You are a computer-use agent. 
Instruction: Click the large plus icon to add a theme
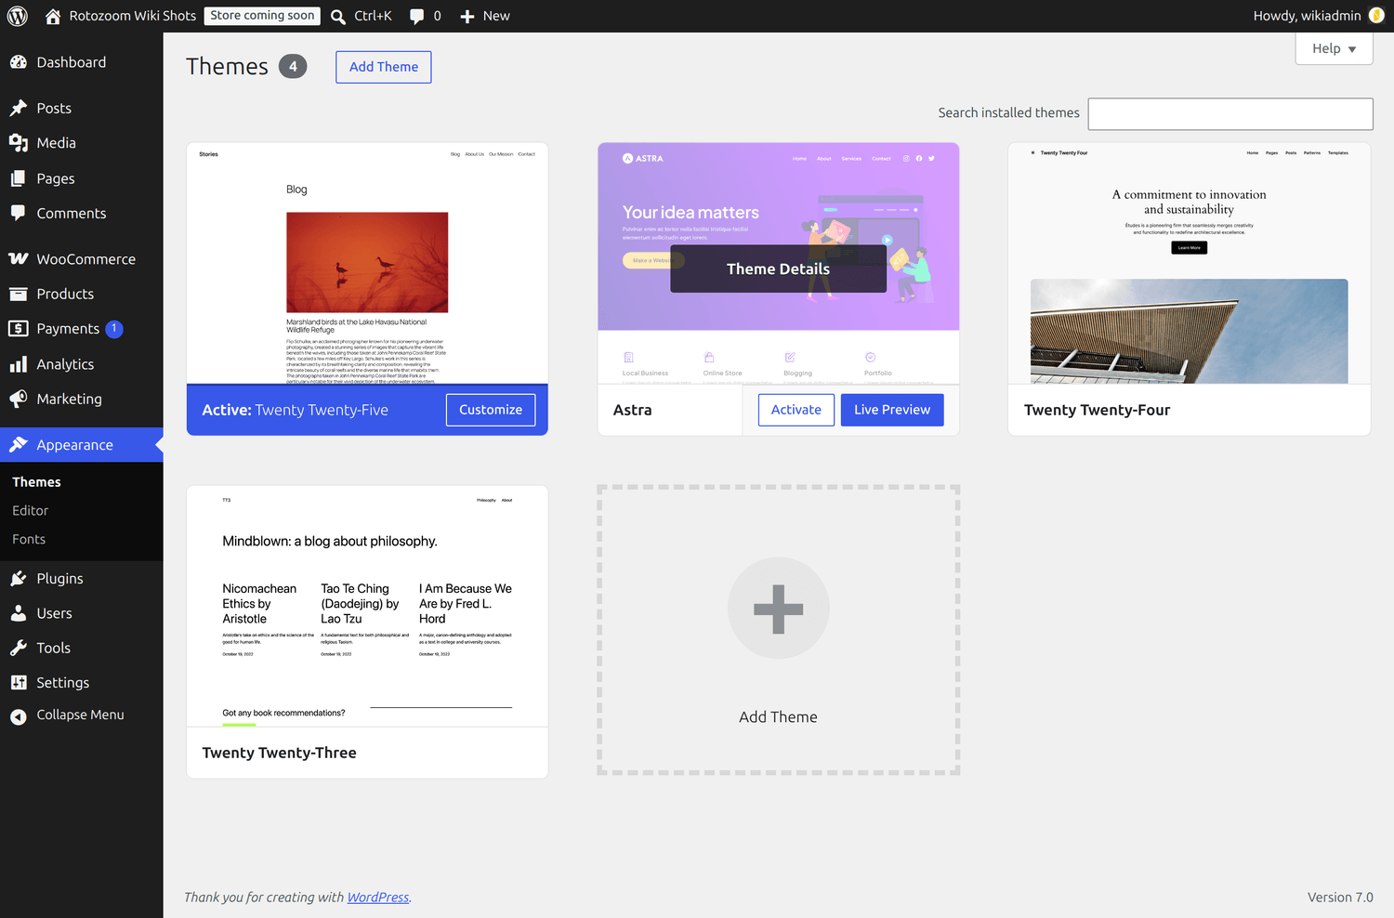coord(778,609)
